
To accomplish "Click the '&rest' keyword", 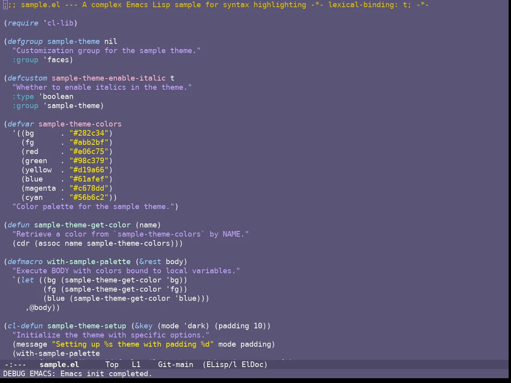I will (150, 262).
